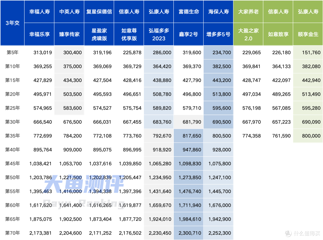323x240 pixels.
Task: Select the cell showing 438,880
Action: (159, 80)
